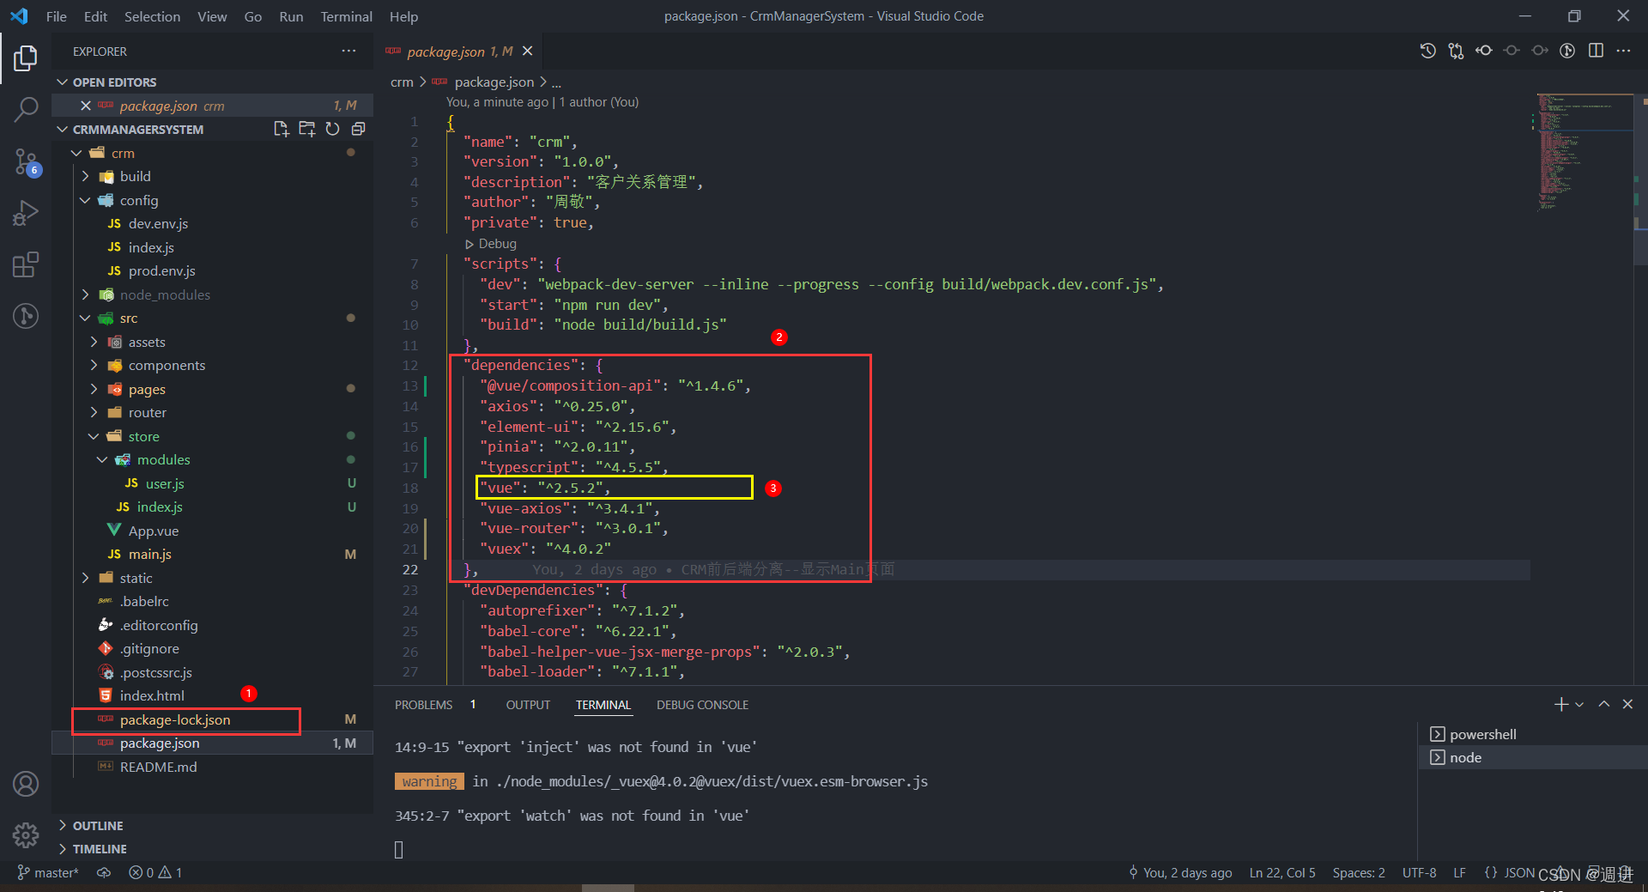Image resolution: width=1648 pixels, height=892 pixels.
Task: Open editor more actions ellipsis menu
Action: [x=1623, y=51]
